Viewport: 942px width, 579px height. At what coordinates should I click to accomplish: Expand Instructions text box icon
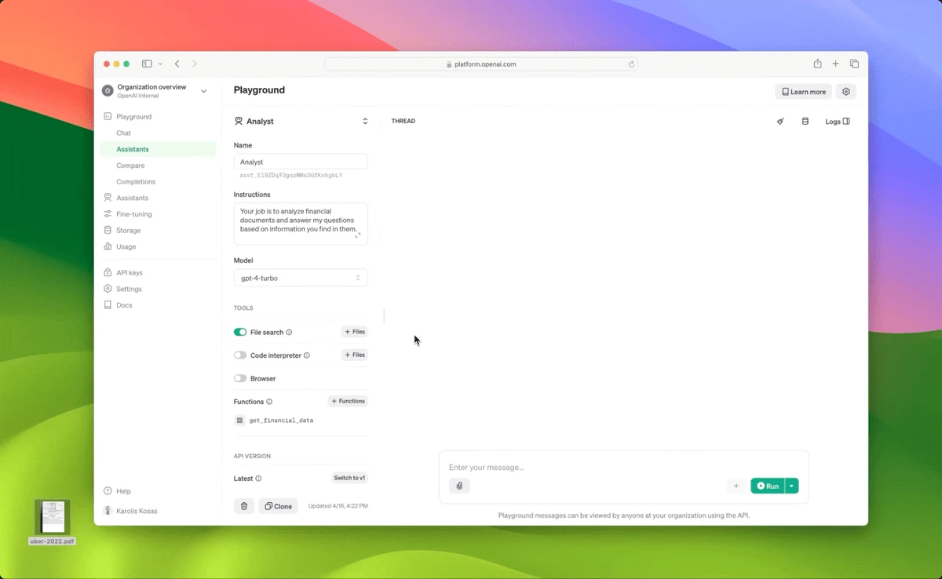[x=358, y=235]
